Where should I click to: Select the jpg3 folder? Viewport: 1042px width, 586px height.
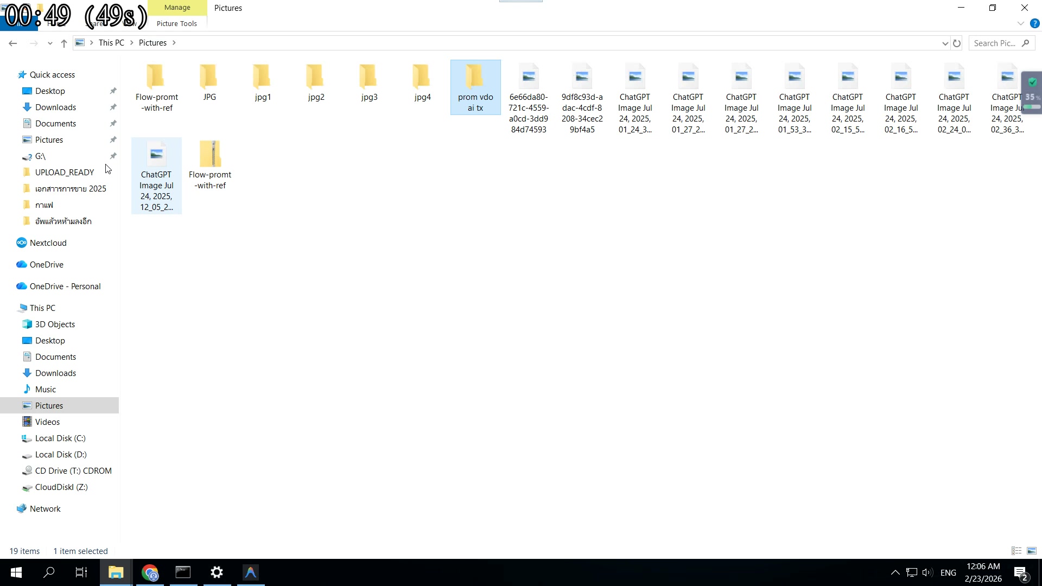(368, 81)
